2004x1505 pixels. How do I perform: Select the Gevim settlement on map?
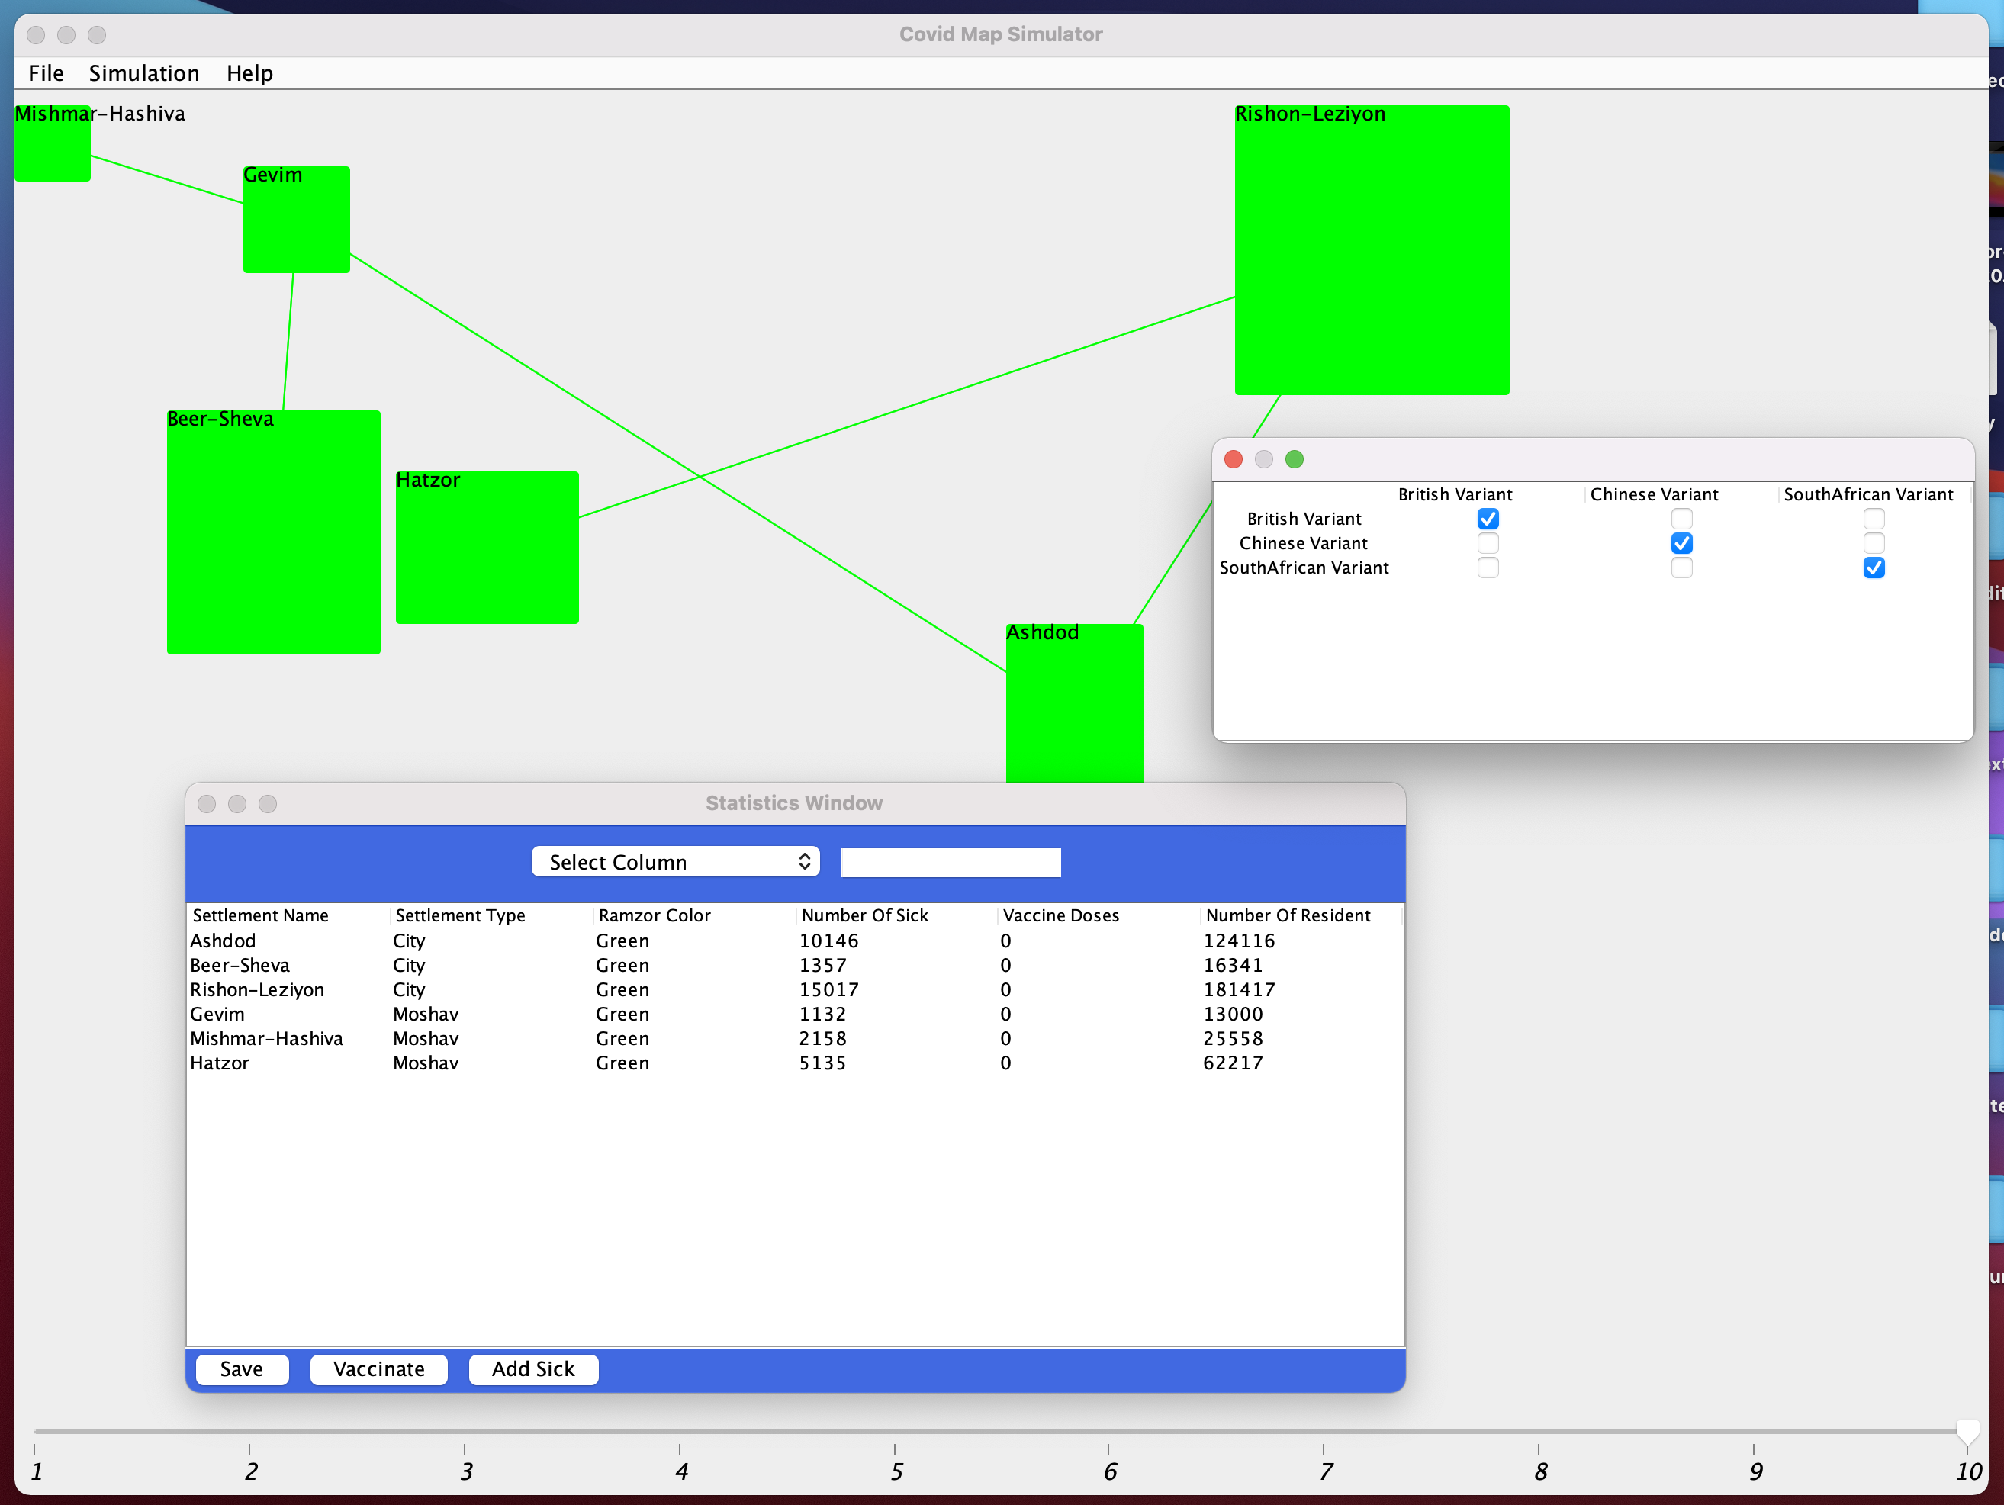pos(295,220)
